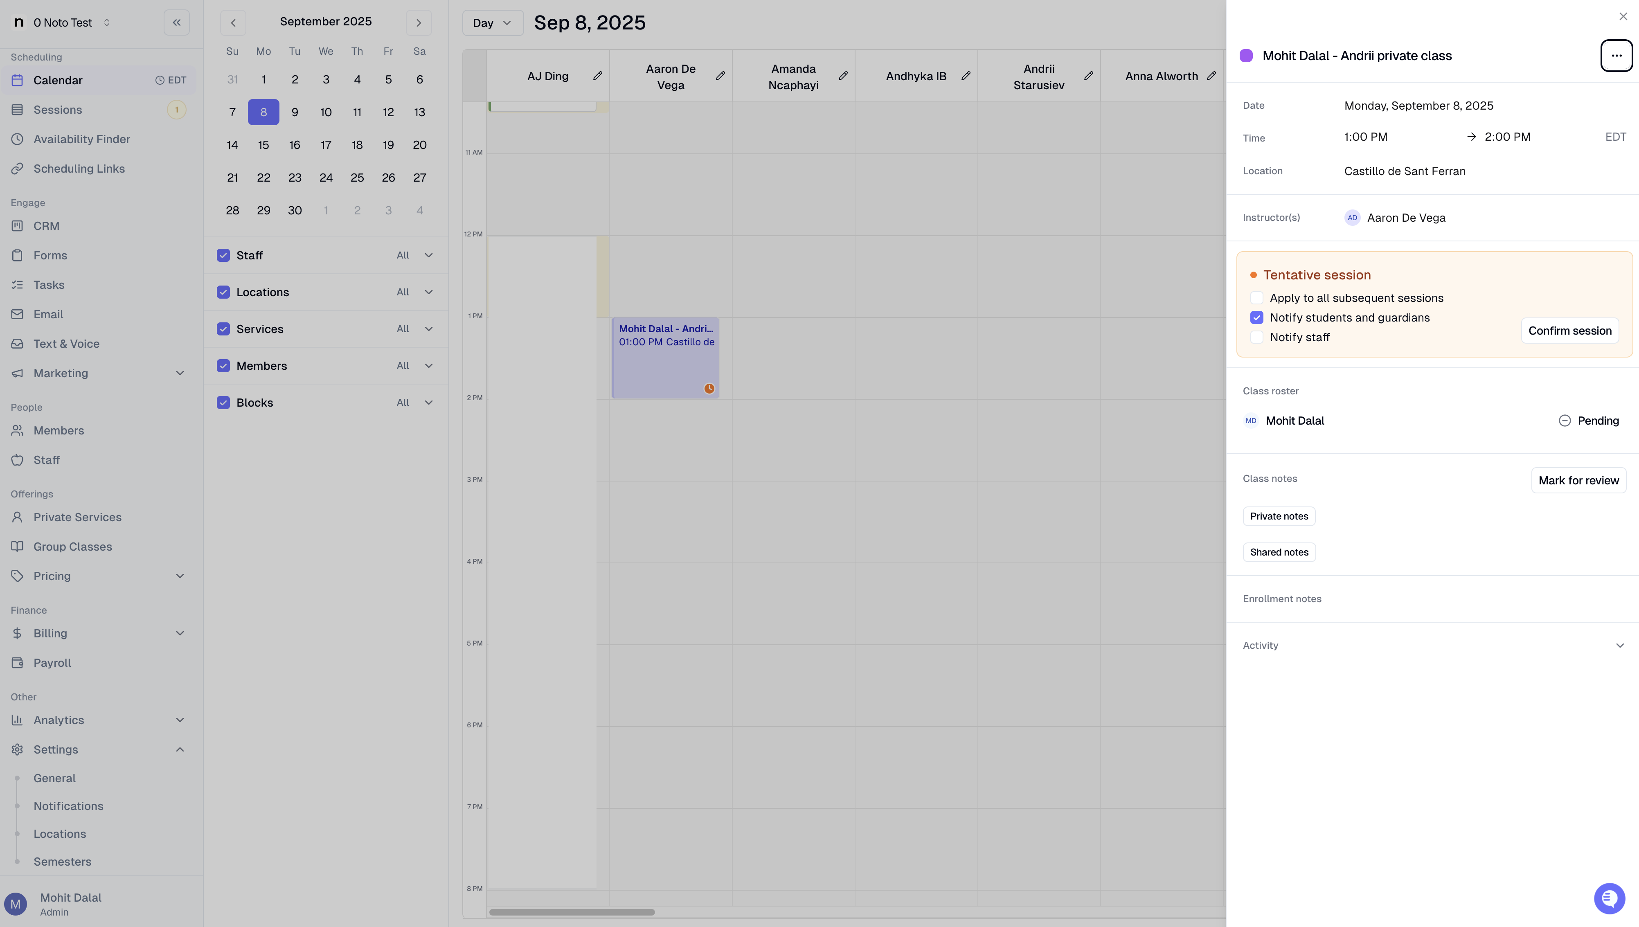
Task: Uncheck Notify students and guardians
Action: point(1256,318)
